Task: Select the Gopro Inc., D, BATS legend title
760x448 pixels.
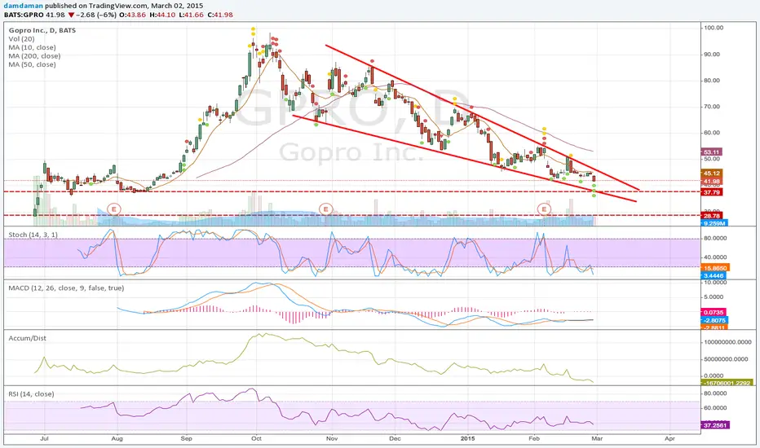Action: (x=42, y=30)
